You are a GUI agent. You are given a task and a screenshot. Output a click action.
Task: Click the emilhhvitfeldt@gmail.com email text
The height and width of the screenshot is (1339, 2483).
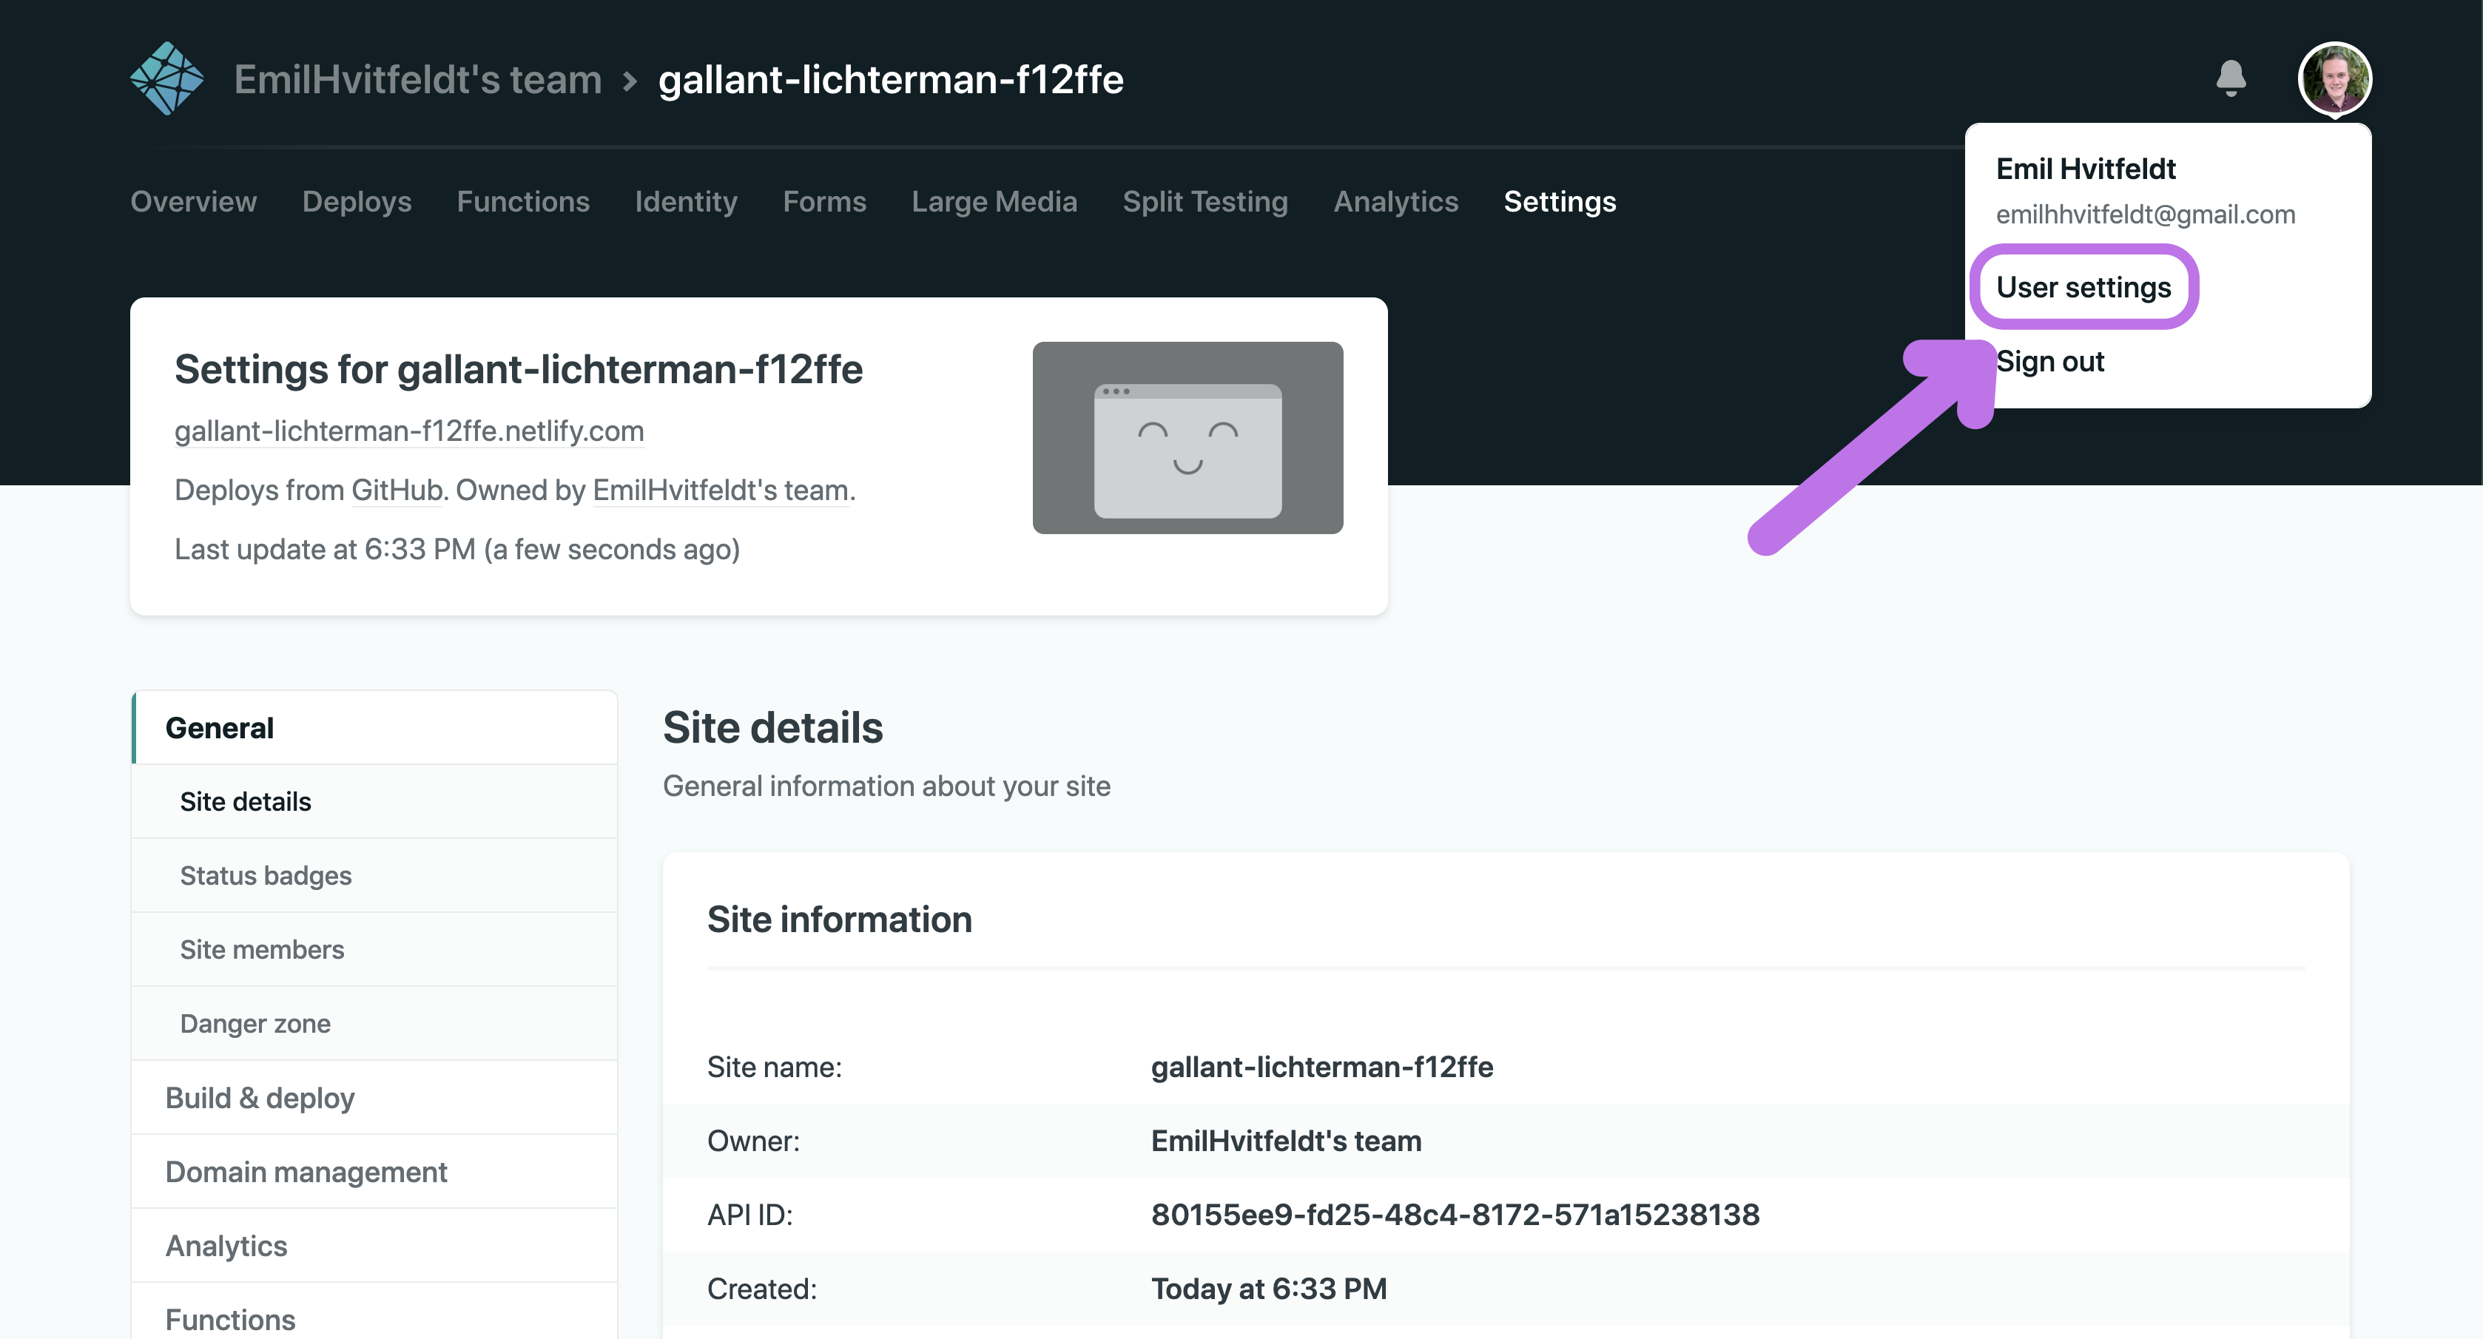(2146, 214)
